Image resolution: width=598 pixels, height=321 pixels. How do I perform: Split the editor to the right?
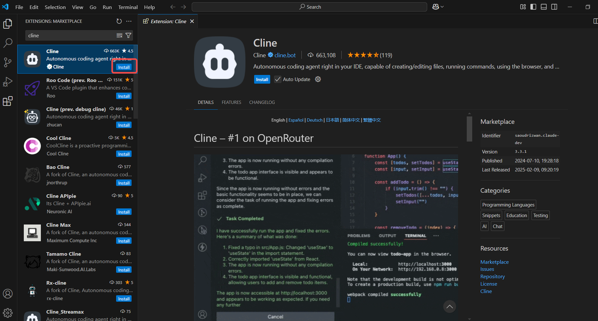click(x=595, y=21)
